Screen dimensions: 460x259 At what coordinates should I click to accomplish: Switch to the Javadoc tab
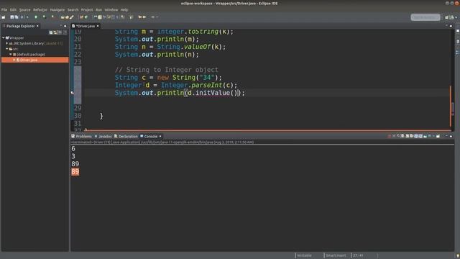[x=103, y=136]
